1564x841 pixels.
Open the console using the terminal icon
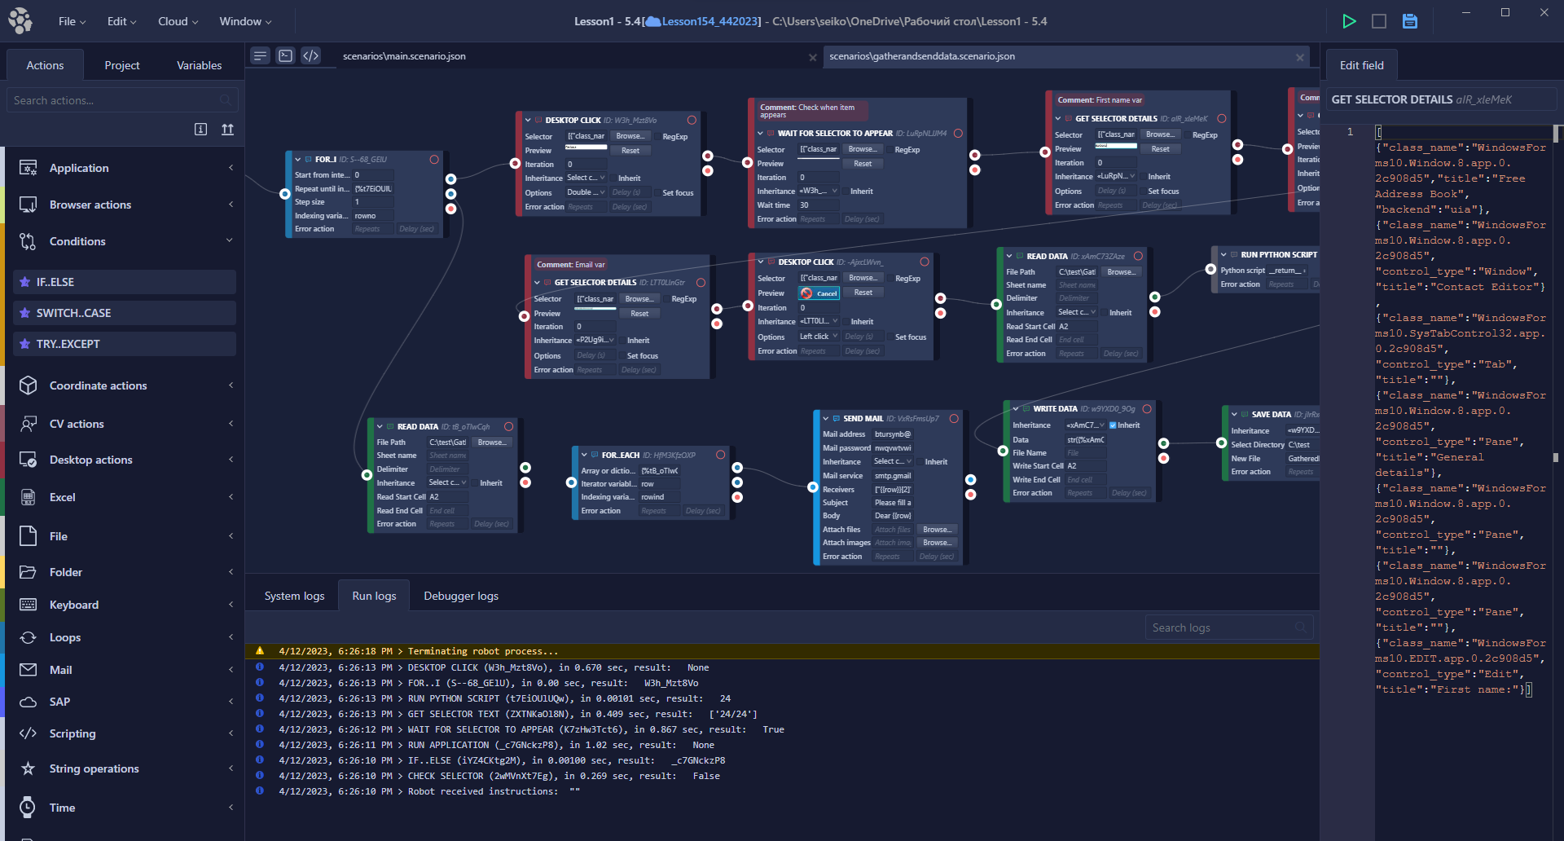click(285, 55)
